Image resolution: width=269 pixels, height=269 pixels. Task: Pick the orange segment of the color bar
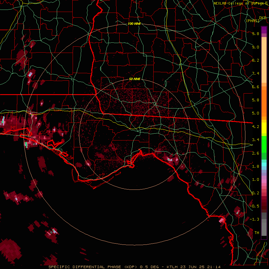(264, 101)
